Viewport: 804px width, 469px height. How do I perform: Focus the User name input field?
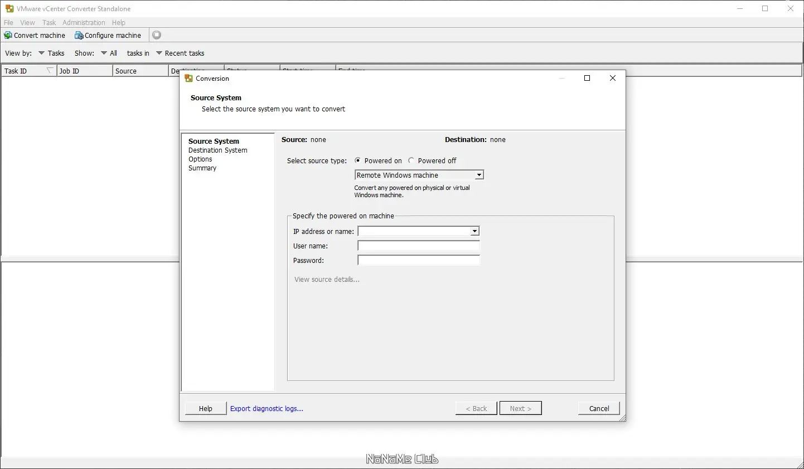(x=419, y=246)
